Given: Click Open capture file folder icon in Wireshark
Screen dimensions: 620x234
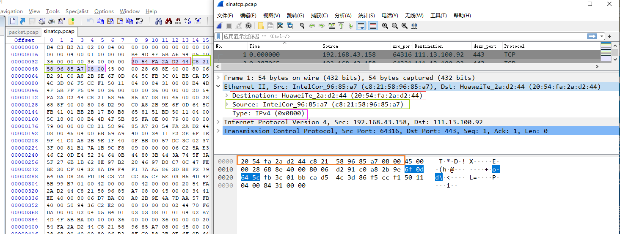Looking at the screenshot, I should 261,26.
